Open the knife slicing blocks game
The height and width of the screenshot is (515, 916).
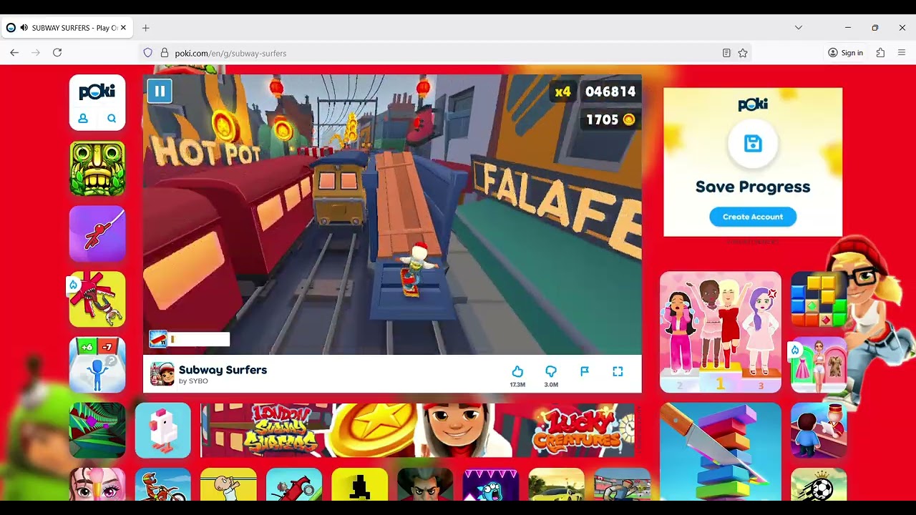point(721,451)
